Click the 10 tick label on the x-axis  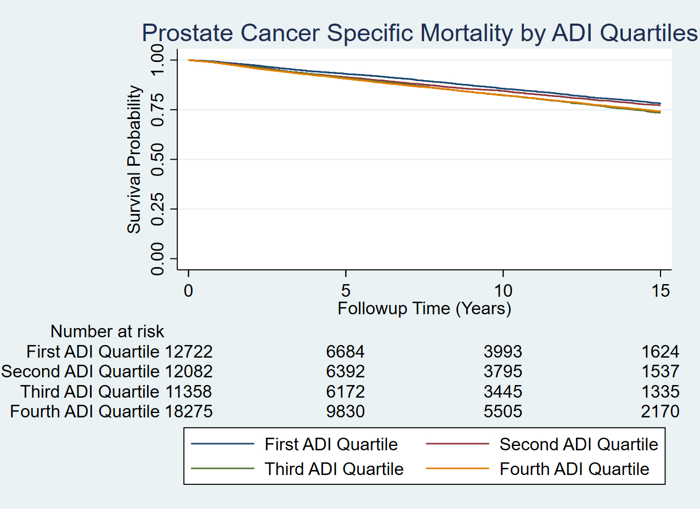click(503, 291)
